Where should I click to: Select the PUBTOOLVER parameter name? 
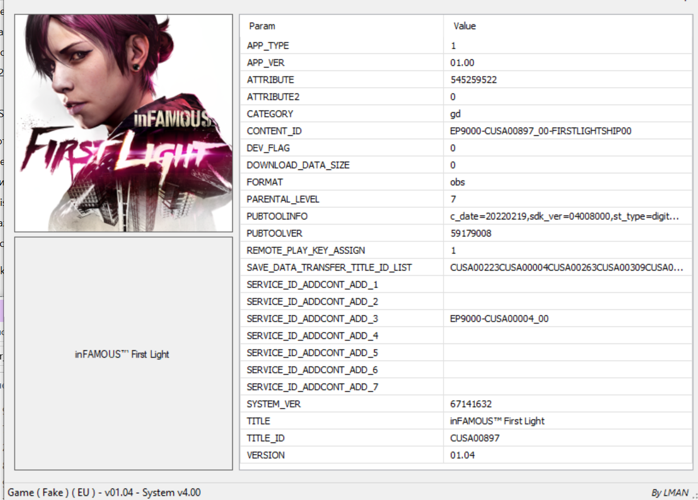pyautogui.click(x=274, y=233)
